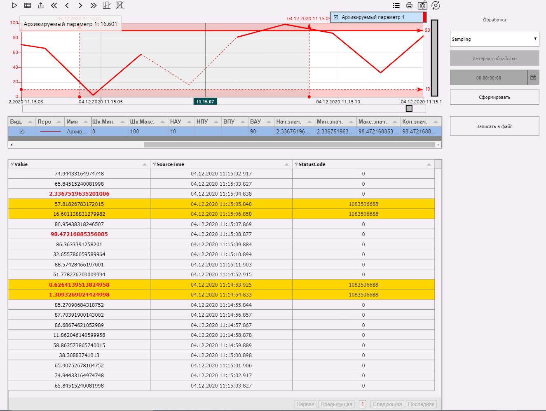Uncheck the legend checkbox for Архивируемый параметр 1
This screenshot has height=411, width=546.
336,17
